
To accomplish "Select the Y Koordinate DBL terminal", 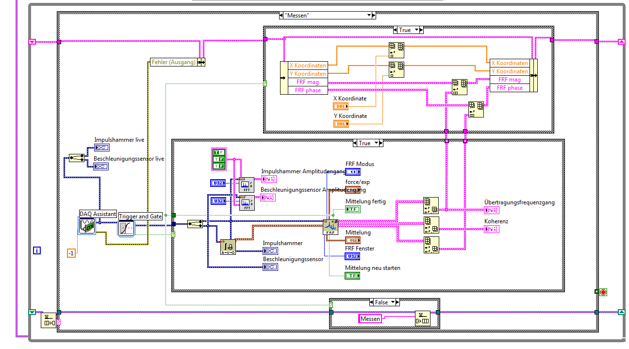I will [341, 124].
